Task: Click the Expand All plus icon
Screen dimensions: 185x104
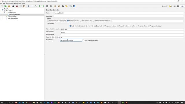Action: coord(28,6)
